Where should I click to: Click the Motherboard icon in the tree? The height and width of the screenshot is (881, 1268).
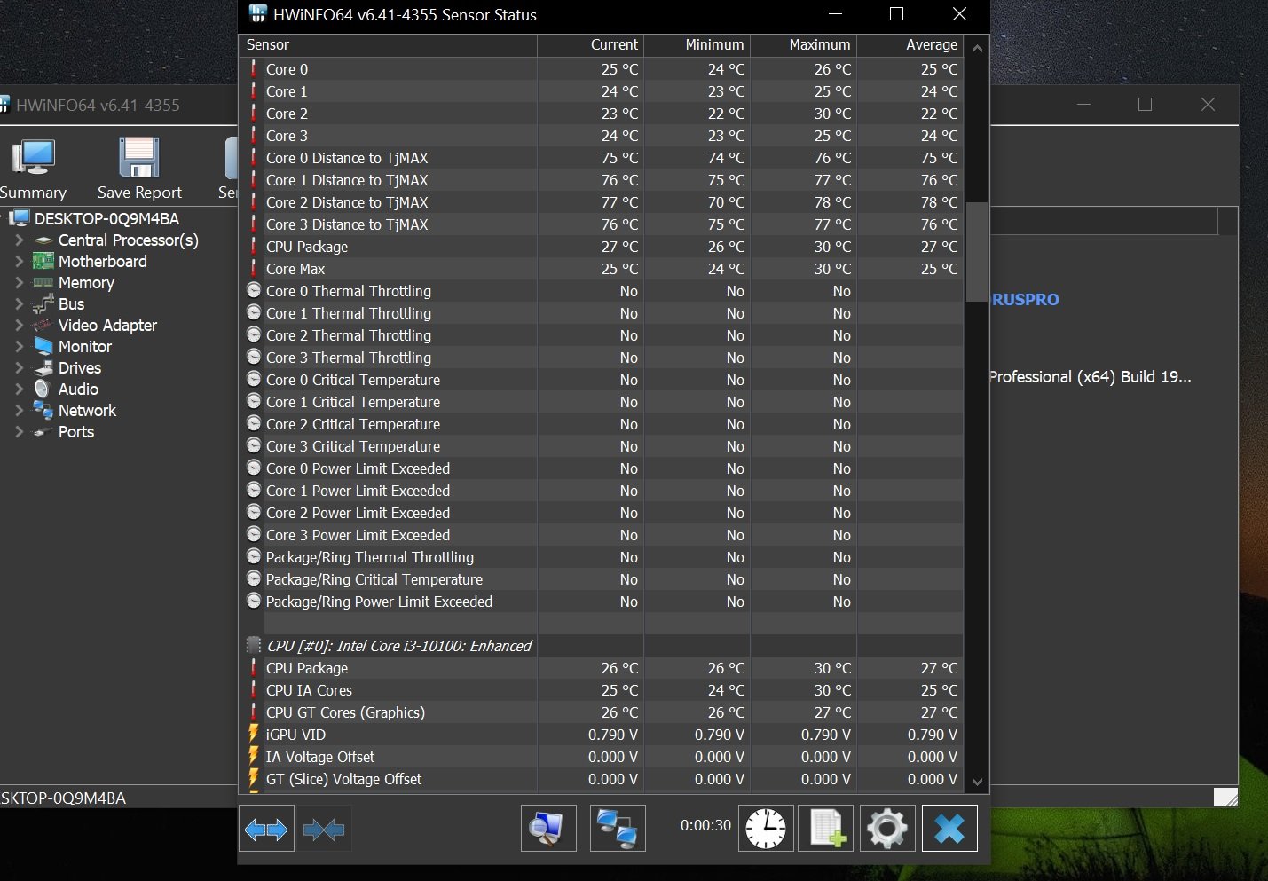43,261
